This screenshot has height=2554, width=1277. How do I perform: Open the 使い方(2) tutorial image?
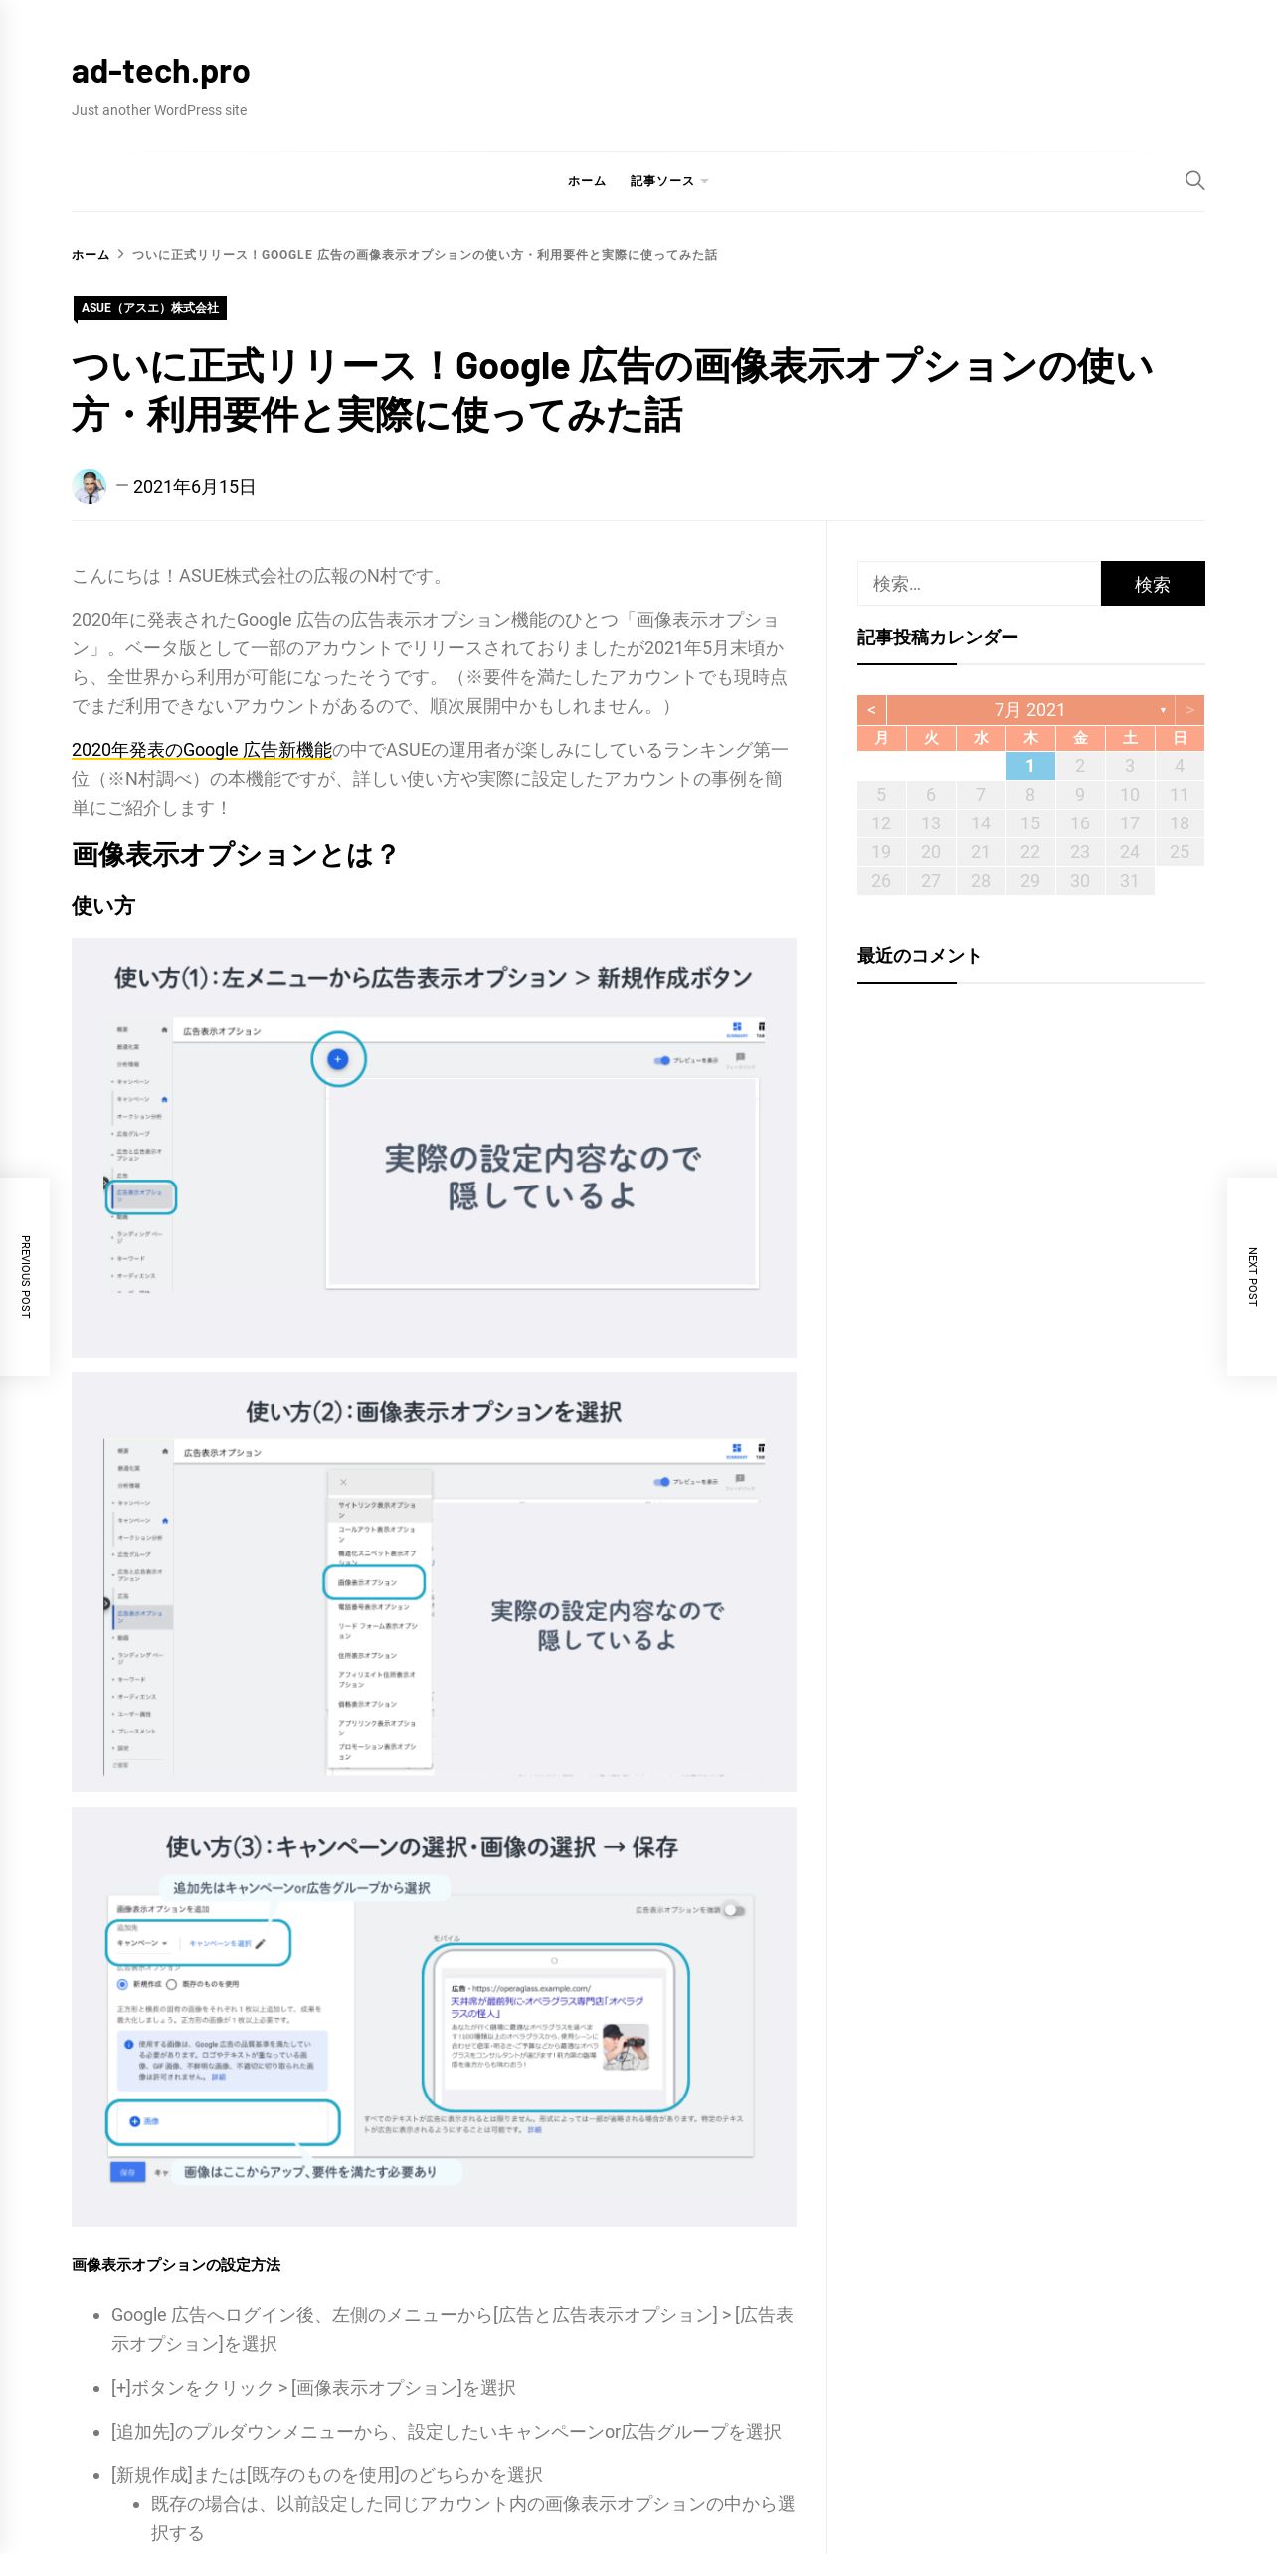[434, 1582]
